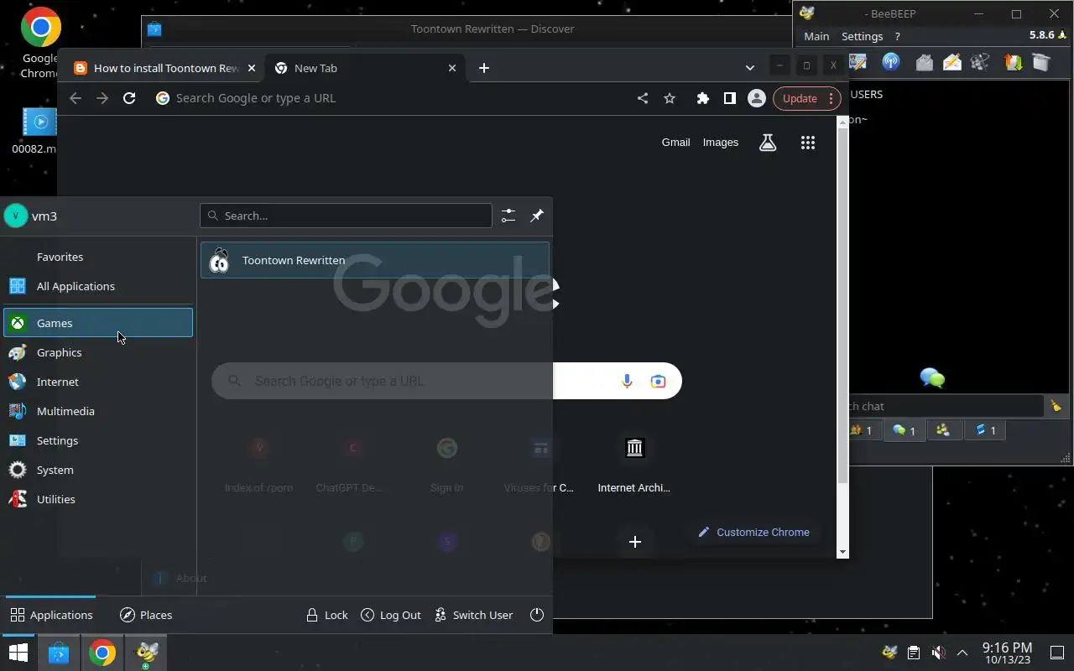This screenshot has height=671, width=1074.
Task: Open Chrome profile avatar
Action: coord(757,98)
